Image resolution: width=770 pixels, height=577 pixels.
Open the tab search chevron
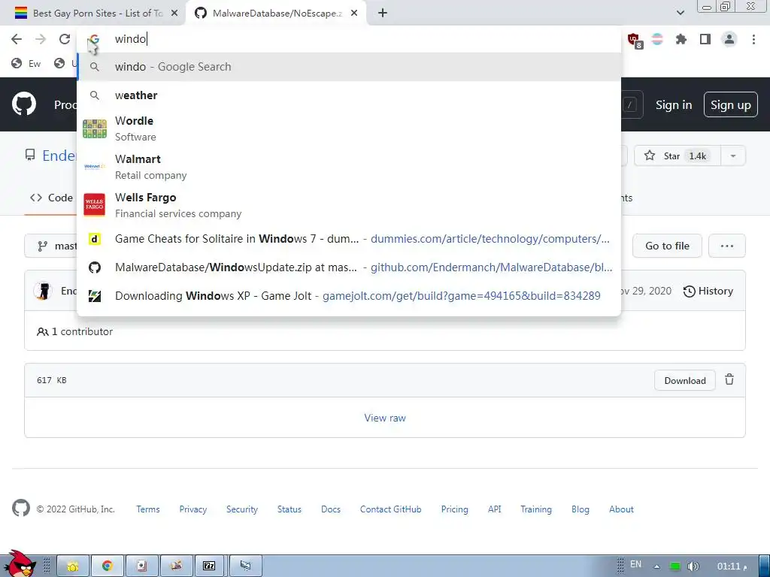click(x=680, y=13)
